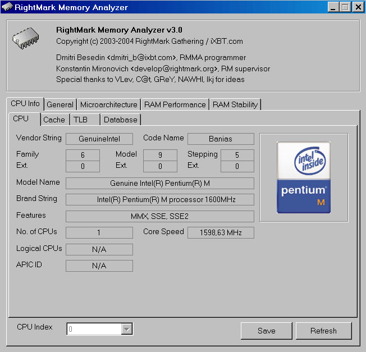This screenshot has width=366, height=352.
Task: Click the 'Family' label
Action: (x=28, y=154)
